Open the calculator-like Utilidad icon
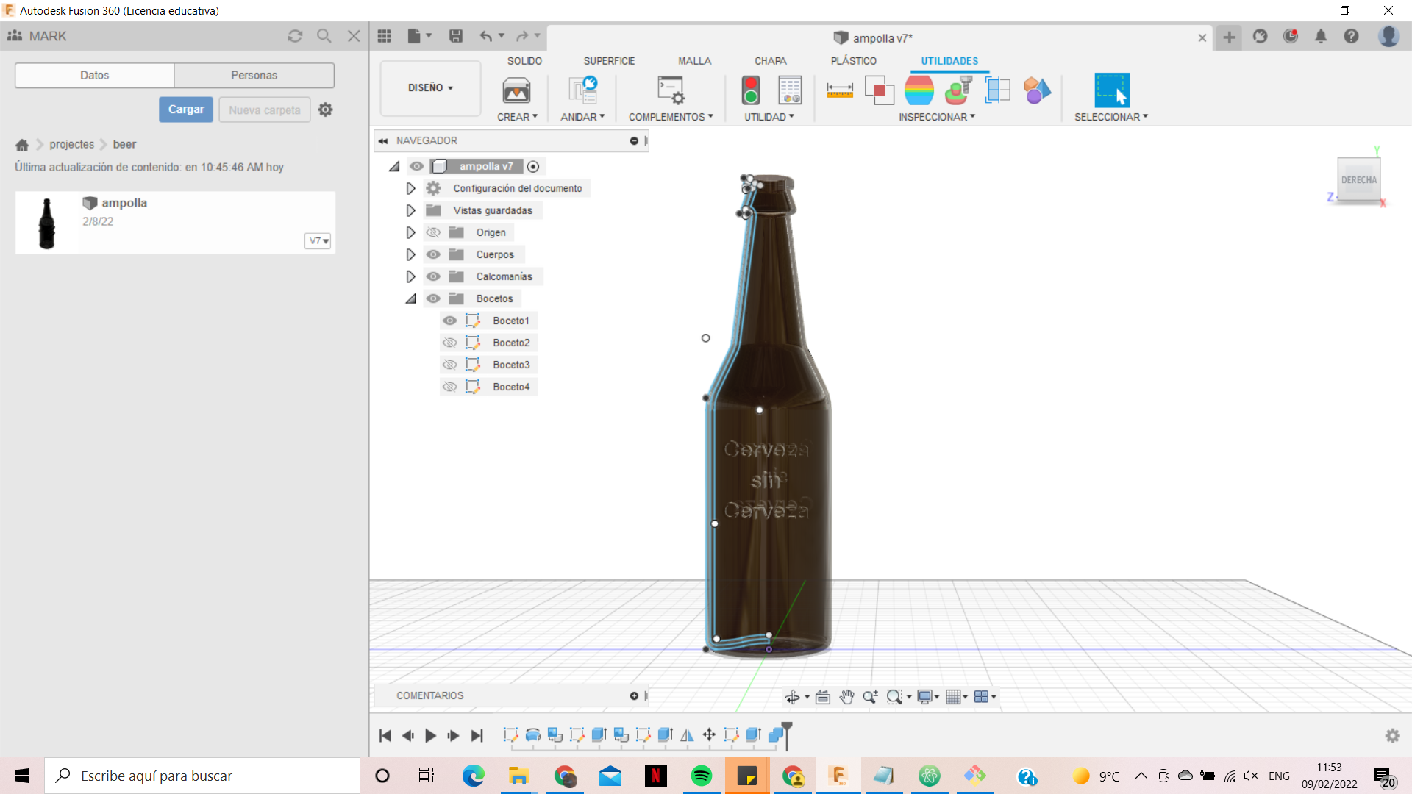 click(x=790, y=91)
